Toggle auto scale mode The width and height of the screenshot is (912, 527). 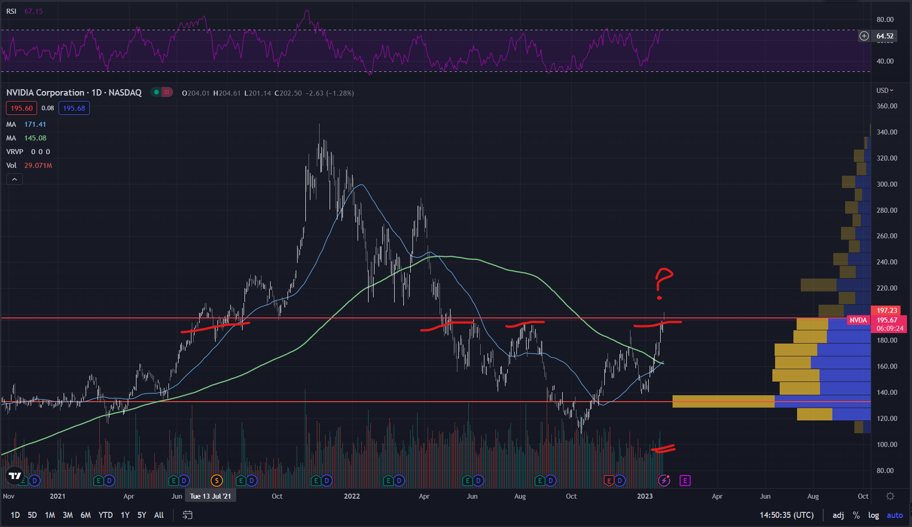coord(895,515)
